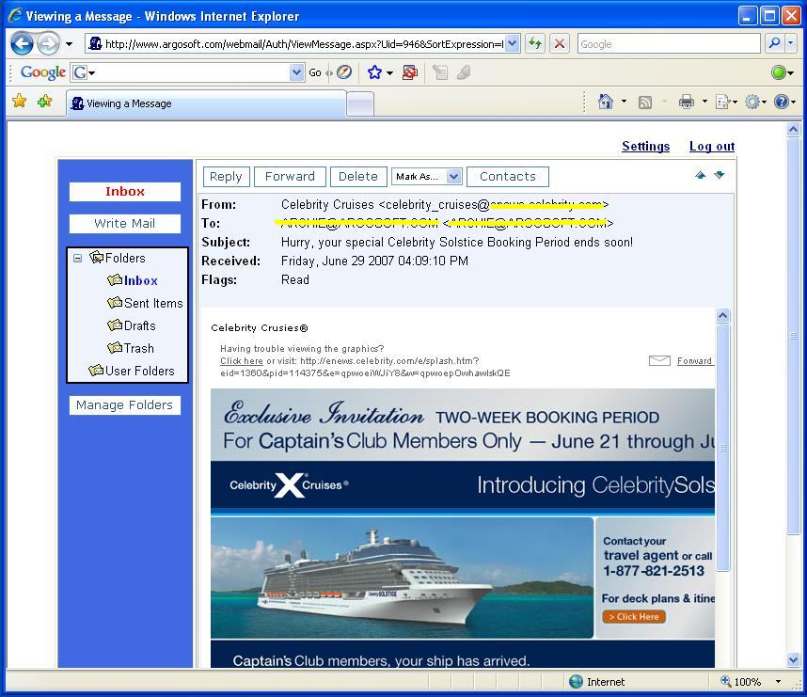Expand the Google toolbar search history arrow

(x=296, y=72)
